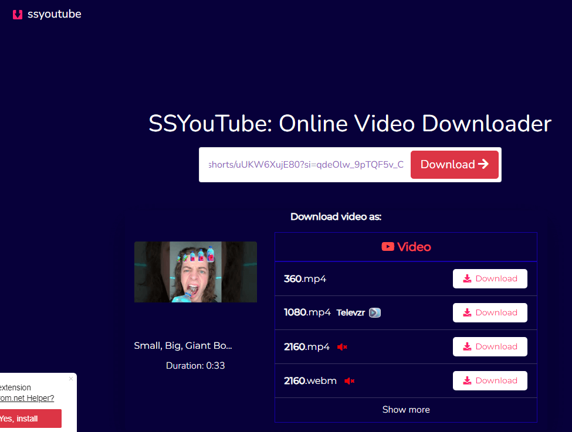Click the no-audio icon beside 2160.mp4
572x432 pixels.
[x=343, y=347]
